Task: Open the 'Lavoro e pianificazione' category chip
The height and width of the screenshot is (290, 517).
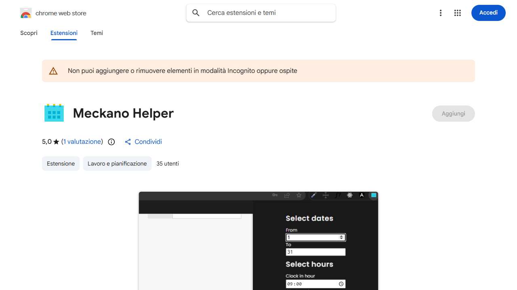Action: tap(117, 164)
